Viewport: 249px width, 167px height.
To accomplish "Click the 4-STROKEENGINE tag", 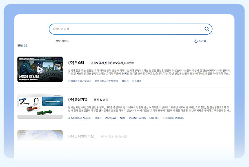I will tap(79, 117).
